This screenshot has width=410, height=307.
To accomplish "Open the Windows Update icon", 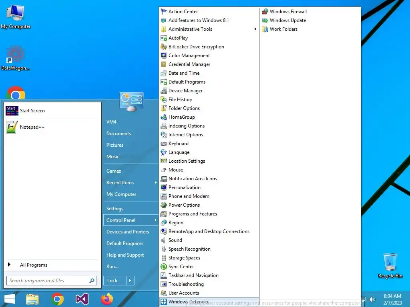I will point(265,20).
